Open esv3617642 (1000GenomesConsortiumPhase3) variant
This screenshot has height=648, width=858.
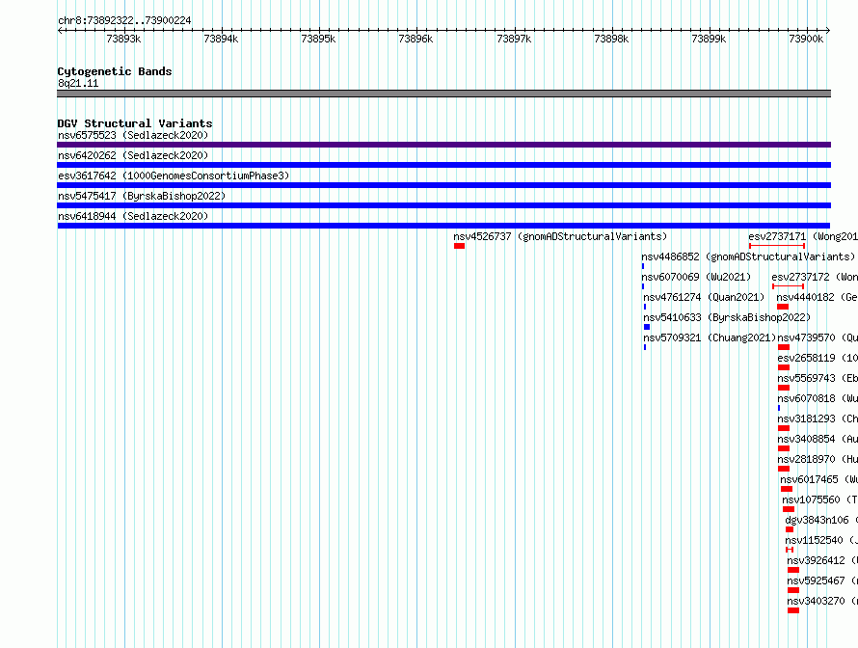pyautogui.click(x=174, y=175)
